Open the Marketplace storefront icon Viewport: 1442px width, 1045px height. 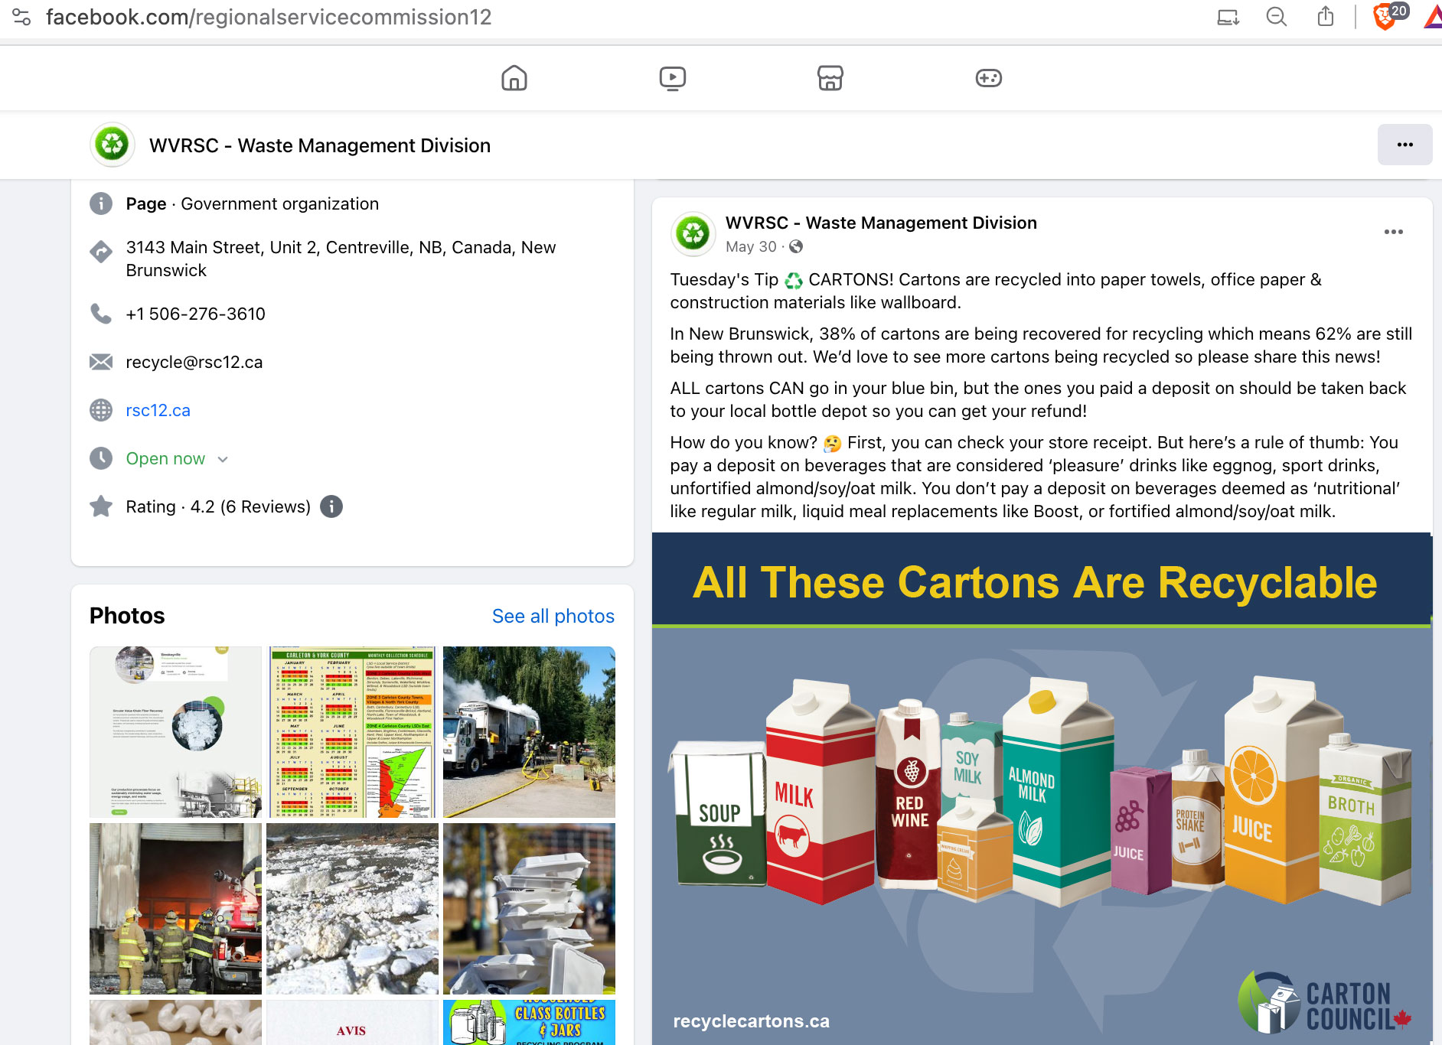click(x=830, y=78)
